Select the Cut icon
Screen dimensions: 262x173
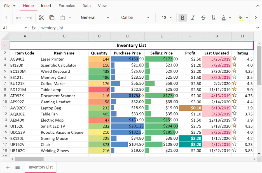pos(41,17)
